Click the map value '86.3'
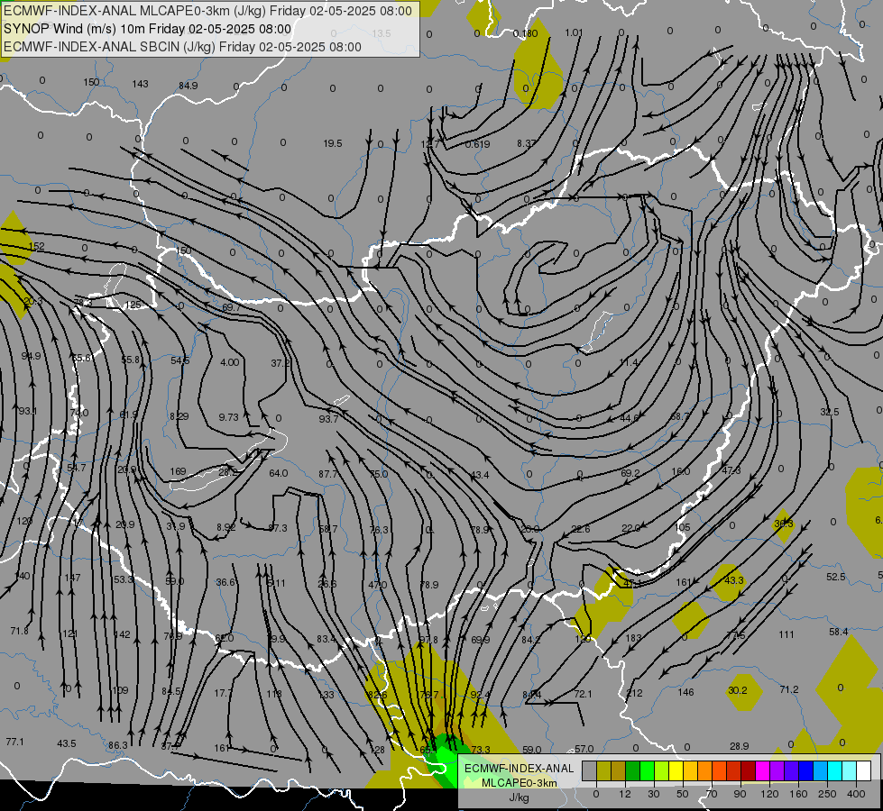Screen dimensions: 883x811 tap(118, 746)
